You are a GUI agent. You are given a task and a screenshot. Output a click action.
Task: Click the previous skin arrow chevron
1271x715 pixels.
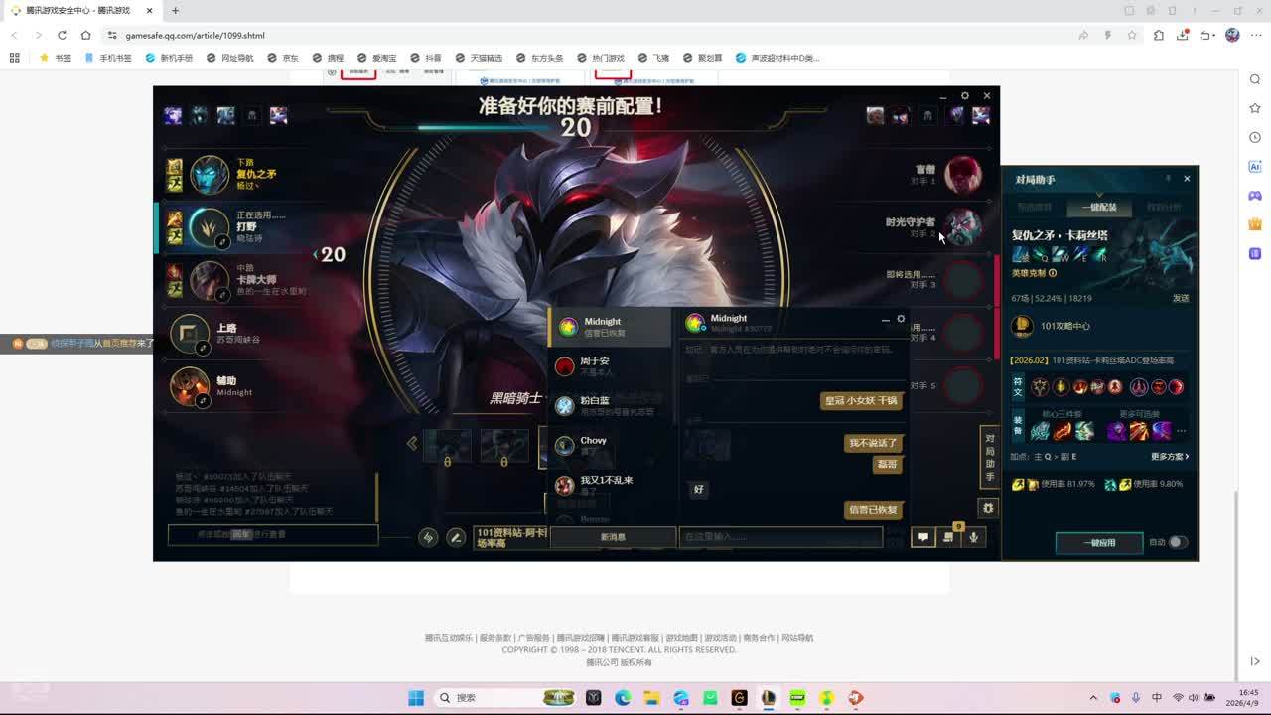[412, 443]
